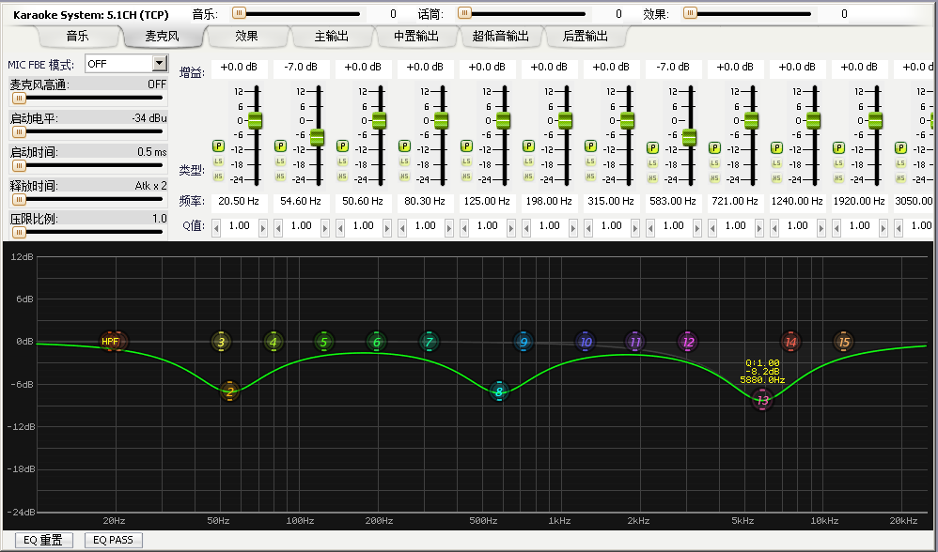The width and height of the screenshot is (938, 552).
Task: Click the HS icon under the 315.00 Hz band
Action: pyautogui.click(x=591, y=174)
